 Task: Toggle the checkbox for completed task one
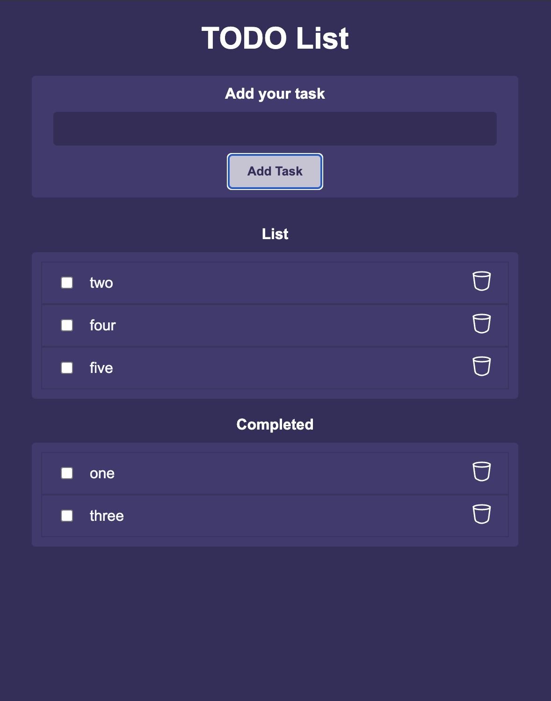coord(67,473)
